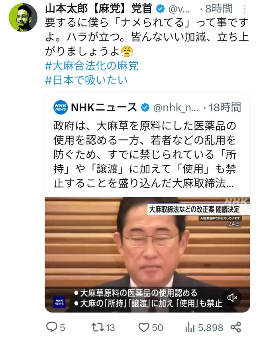Share the tweet using the share icon
The image size is (259, 337).
(235, 327)
